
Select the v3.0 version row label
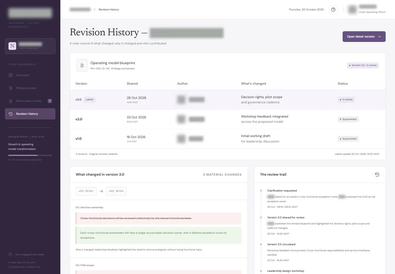coord(78,99)
